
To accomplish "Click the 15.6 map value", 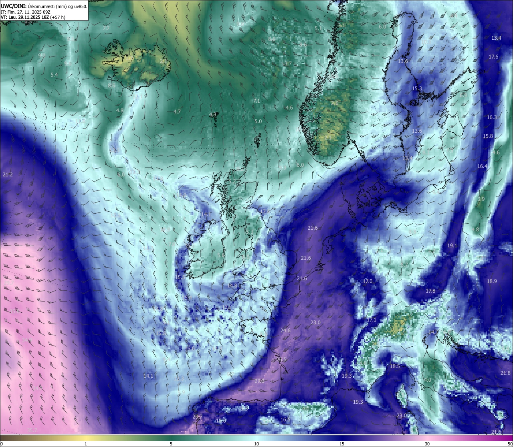I will tap(190, 349).
